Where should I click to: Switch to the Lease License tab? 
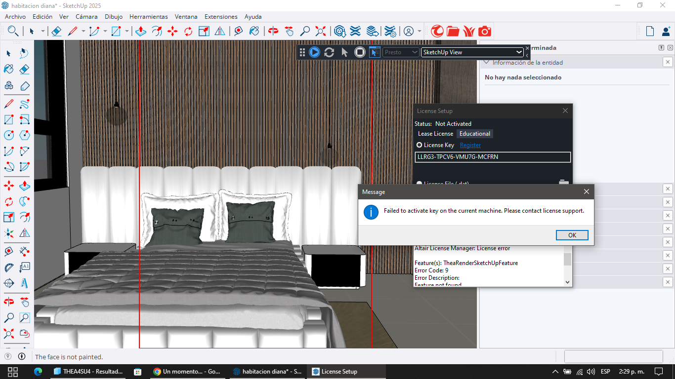point(435,134)
